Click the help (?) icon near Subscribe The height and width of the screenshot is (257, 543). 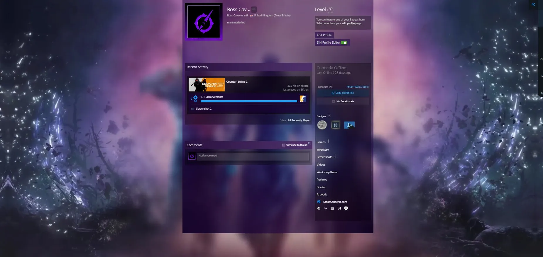309,143
